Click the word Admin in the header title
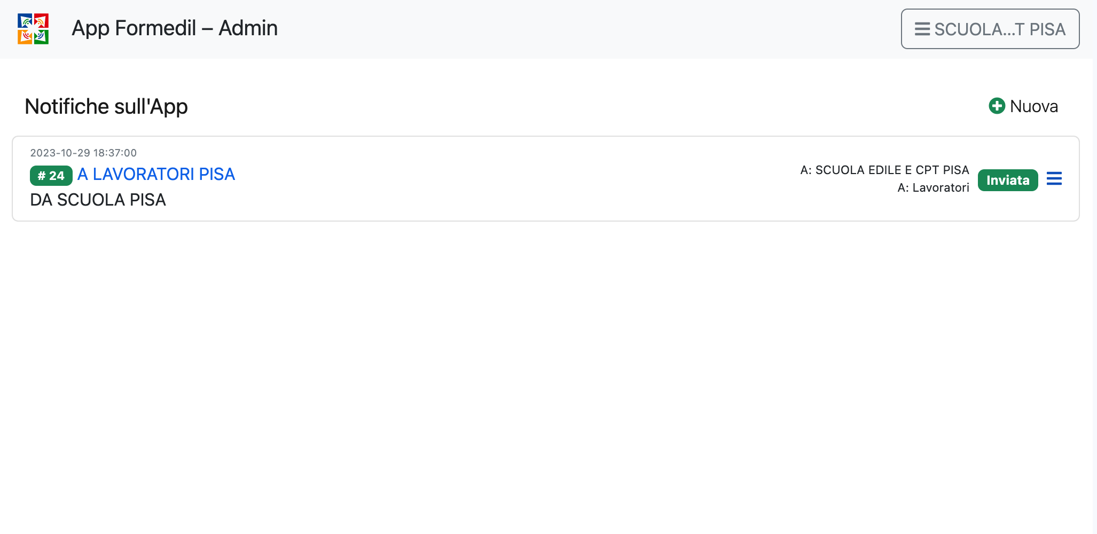The height and width of the screenshot is (534, 1097). click(x=248, y=28)
